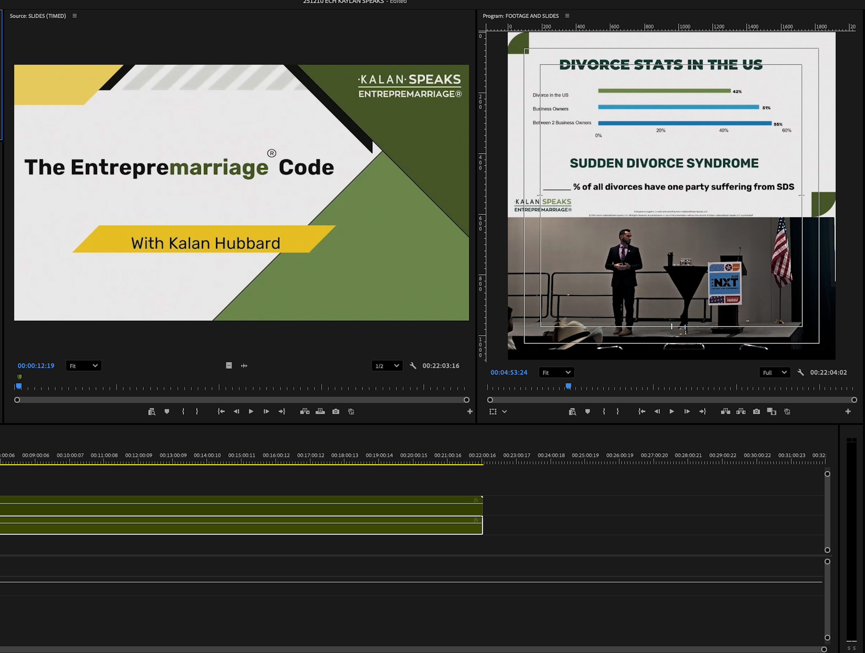The width and height of the screenshot is (865, 653).
Task: Select the Lift icon in the Program monitor
Action: (x=726, y=412)
